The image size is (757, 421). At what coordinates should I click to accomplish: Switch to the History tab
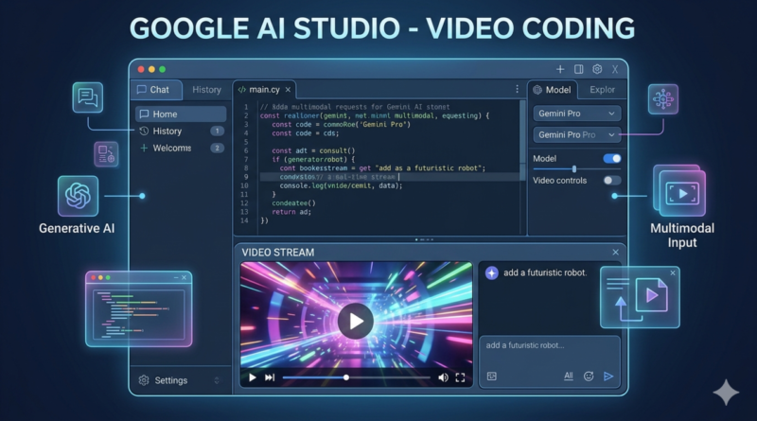point(206,90)
